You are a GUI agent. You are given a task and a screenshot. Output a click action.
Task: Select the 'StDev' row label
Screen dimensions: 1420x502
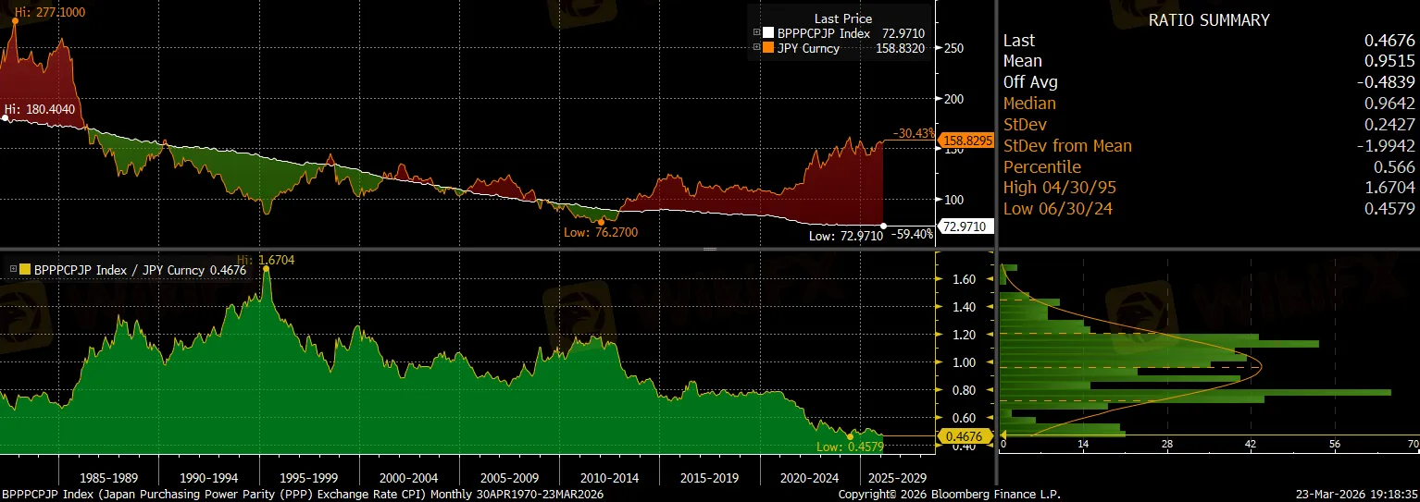[x=1026, y=125]
